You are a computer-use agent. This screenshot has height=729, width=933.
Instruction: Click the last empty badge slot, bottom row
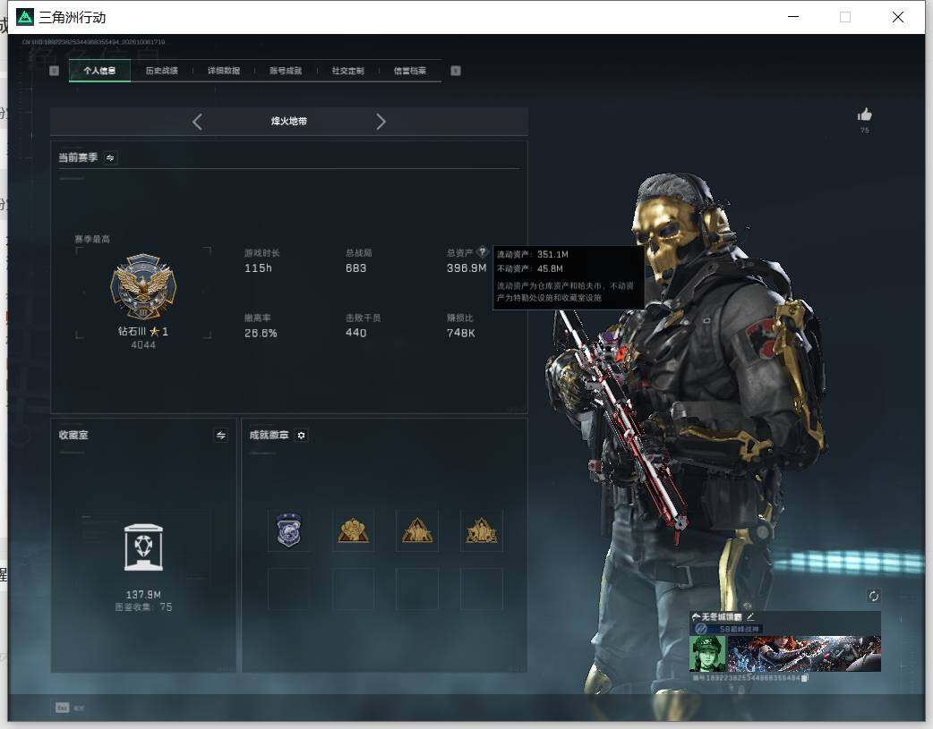482,589
